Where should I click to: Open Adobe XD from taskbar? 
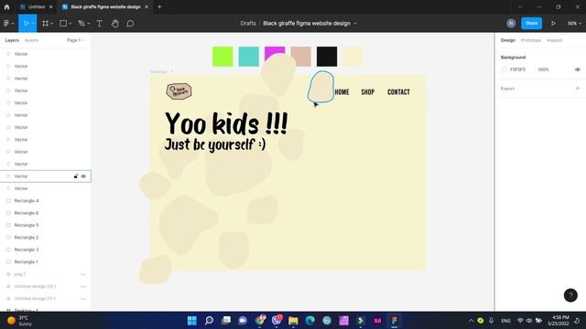pyautogui.click(x=377, y=321)
